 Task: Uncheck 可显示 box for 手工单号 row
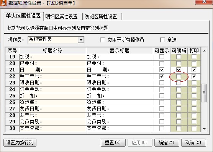(x=162, y=76)
